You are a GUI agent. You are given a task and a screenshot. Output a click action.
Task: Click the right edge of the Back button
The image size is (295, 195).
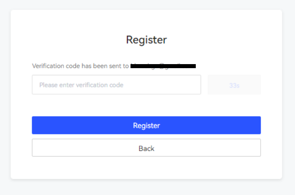257,148
